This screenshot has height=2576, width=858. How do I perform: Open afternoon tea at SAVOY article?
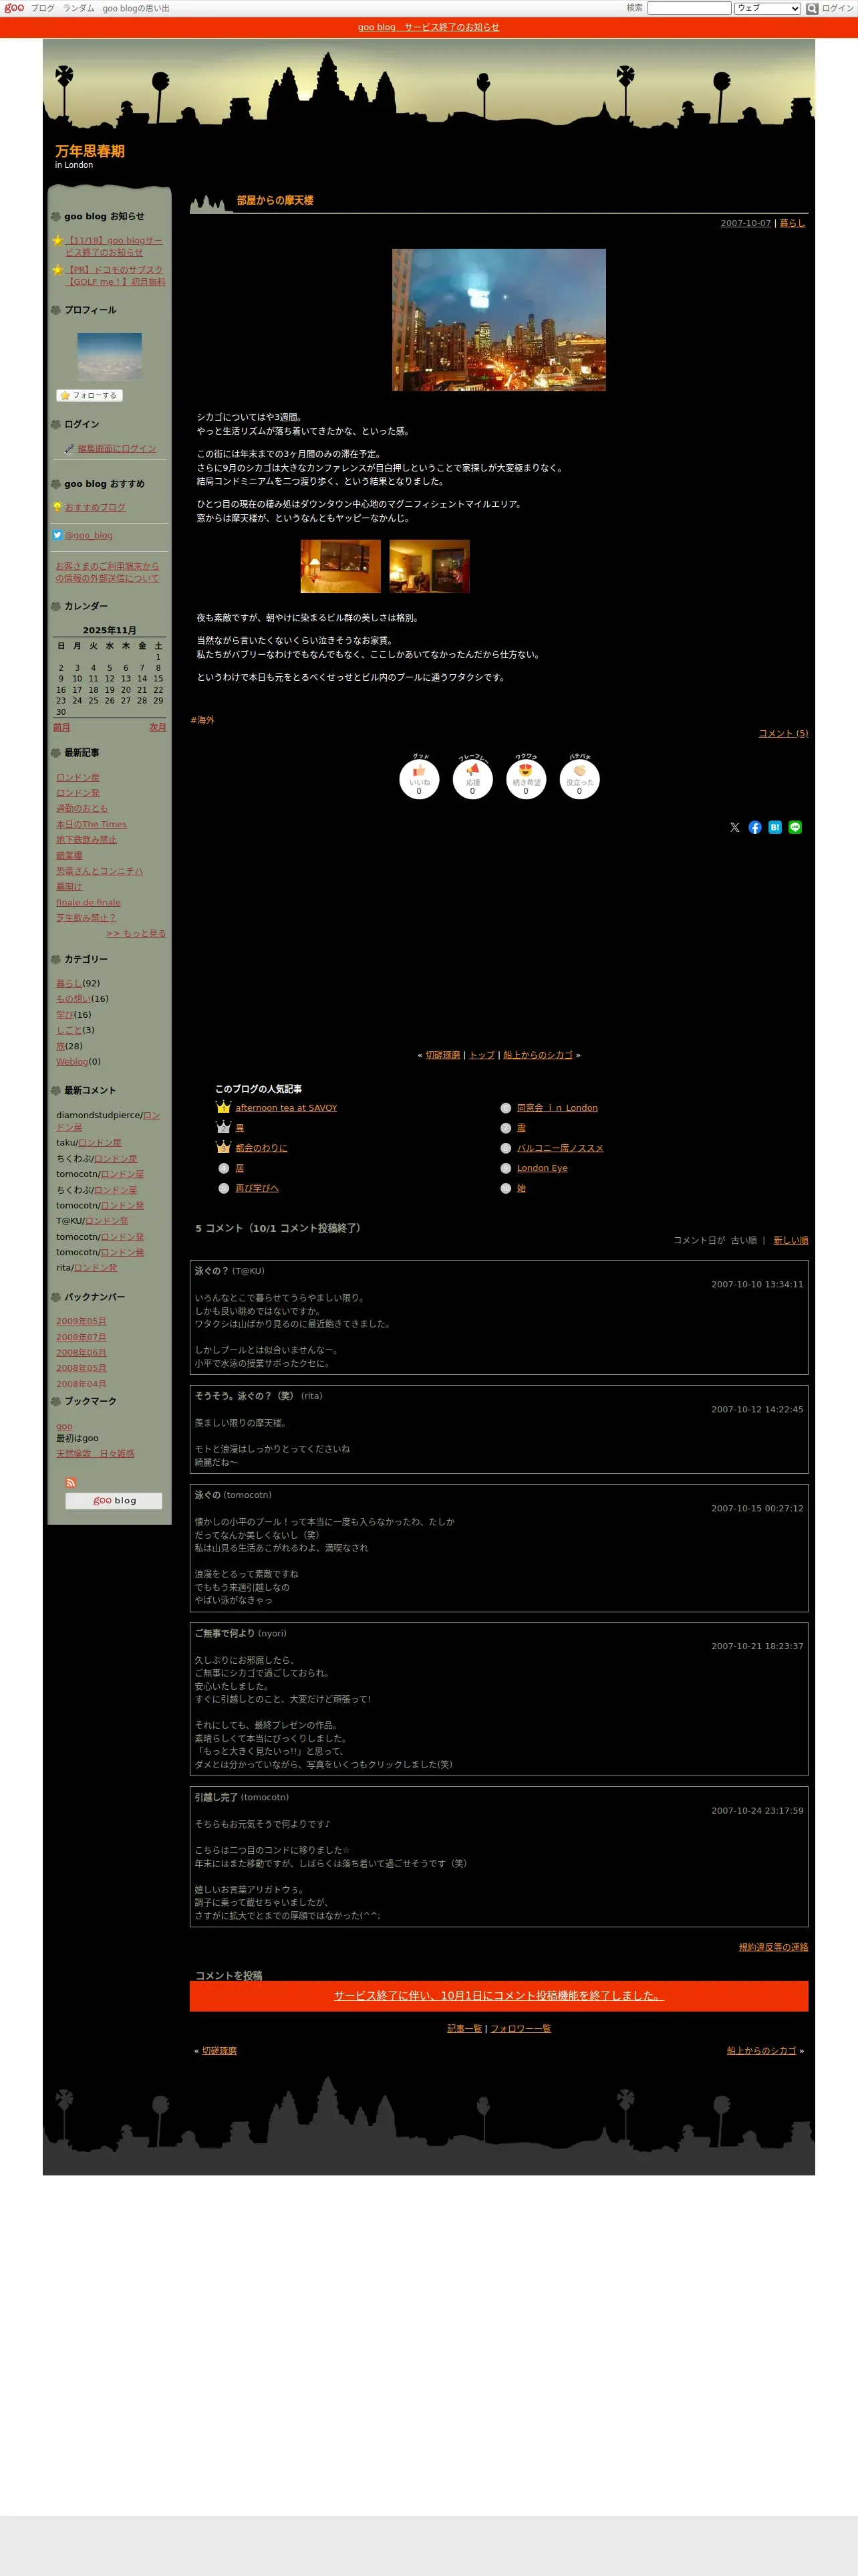point(286,1107)
